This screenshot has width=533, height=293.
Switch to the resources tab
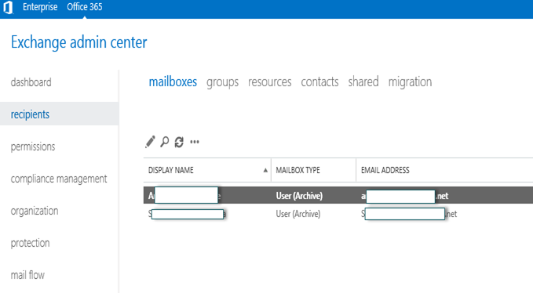pyautogui.click(x=270, y=82)
